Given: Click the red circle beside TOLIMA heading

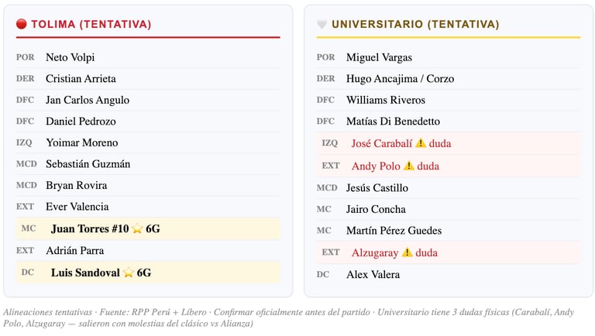Looking at the screenshot, I should coord(22,25).
